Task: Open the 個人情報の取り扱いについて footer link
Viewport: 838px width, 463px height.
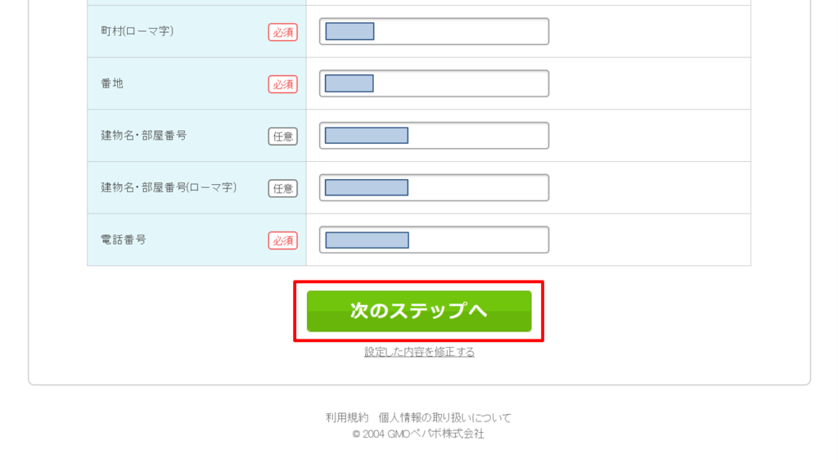Action: 445,418
